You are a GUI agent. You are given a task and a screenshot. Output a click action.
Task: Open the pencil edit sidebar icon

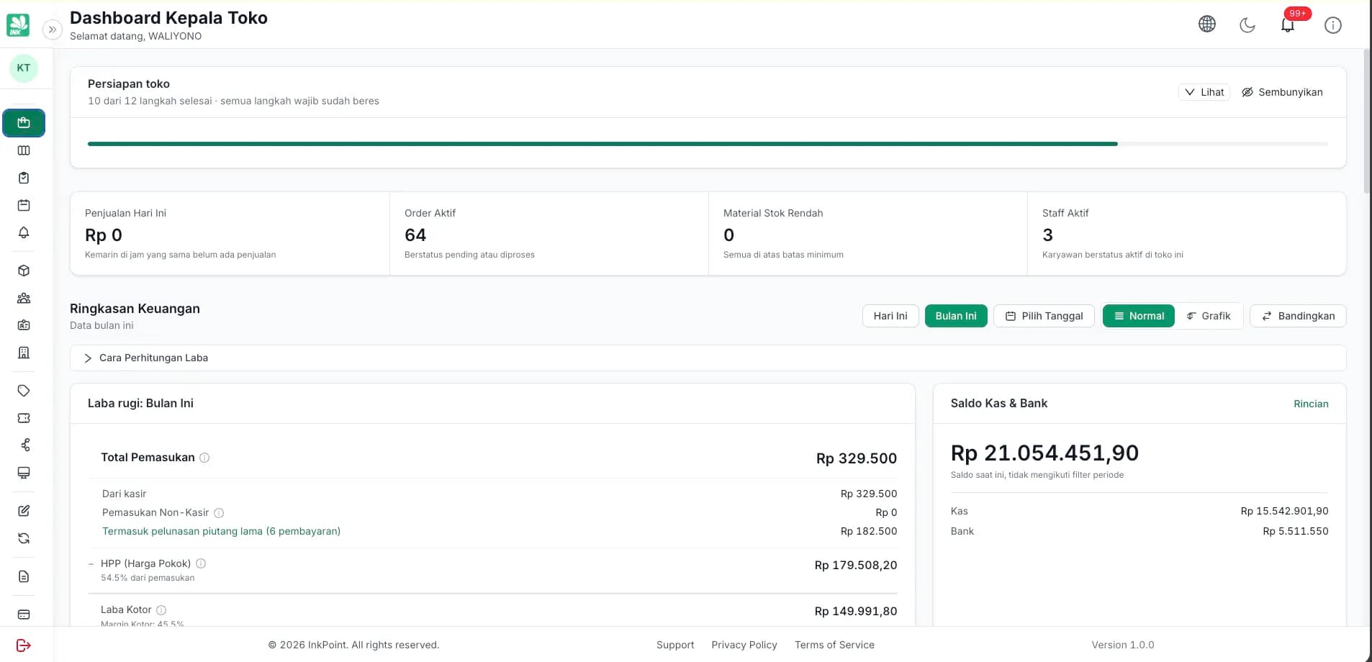click(x=24, y=511)
